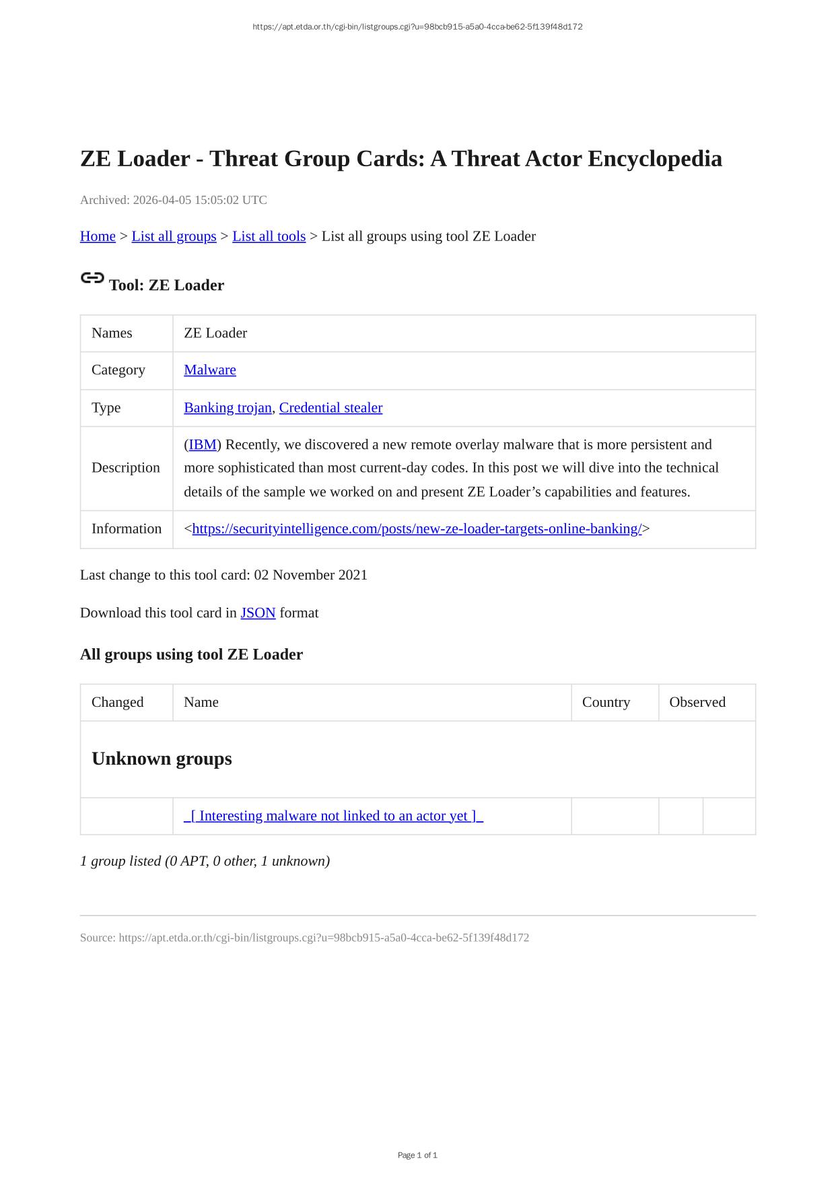This screenshot has width=836, height=1182.
Task: Click the IBM source link in Description
Action: coord(203,445)
